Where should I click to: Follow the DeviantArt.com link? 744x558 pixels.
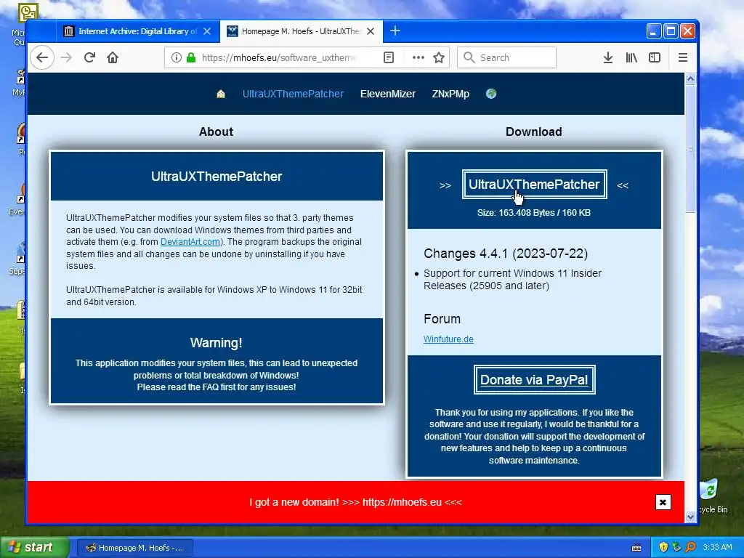pyautogui.click(x=190, y=242)
